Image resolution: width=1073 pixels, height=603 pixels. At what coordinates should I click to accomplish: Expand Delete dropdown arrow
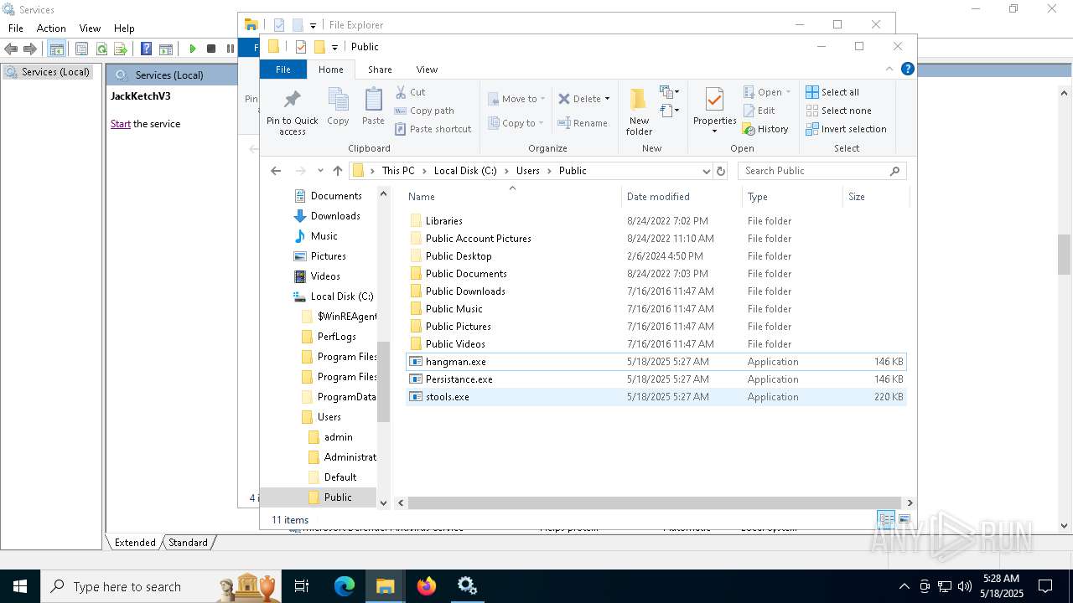point(607,99)
